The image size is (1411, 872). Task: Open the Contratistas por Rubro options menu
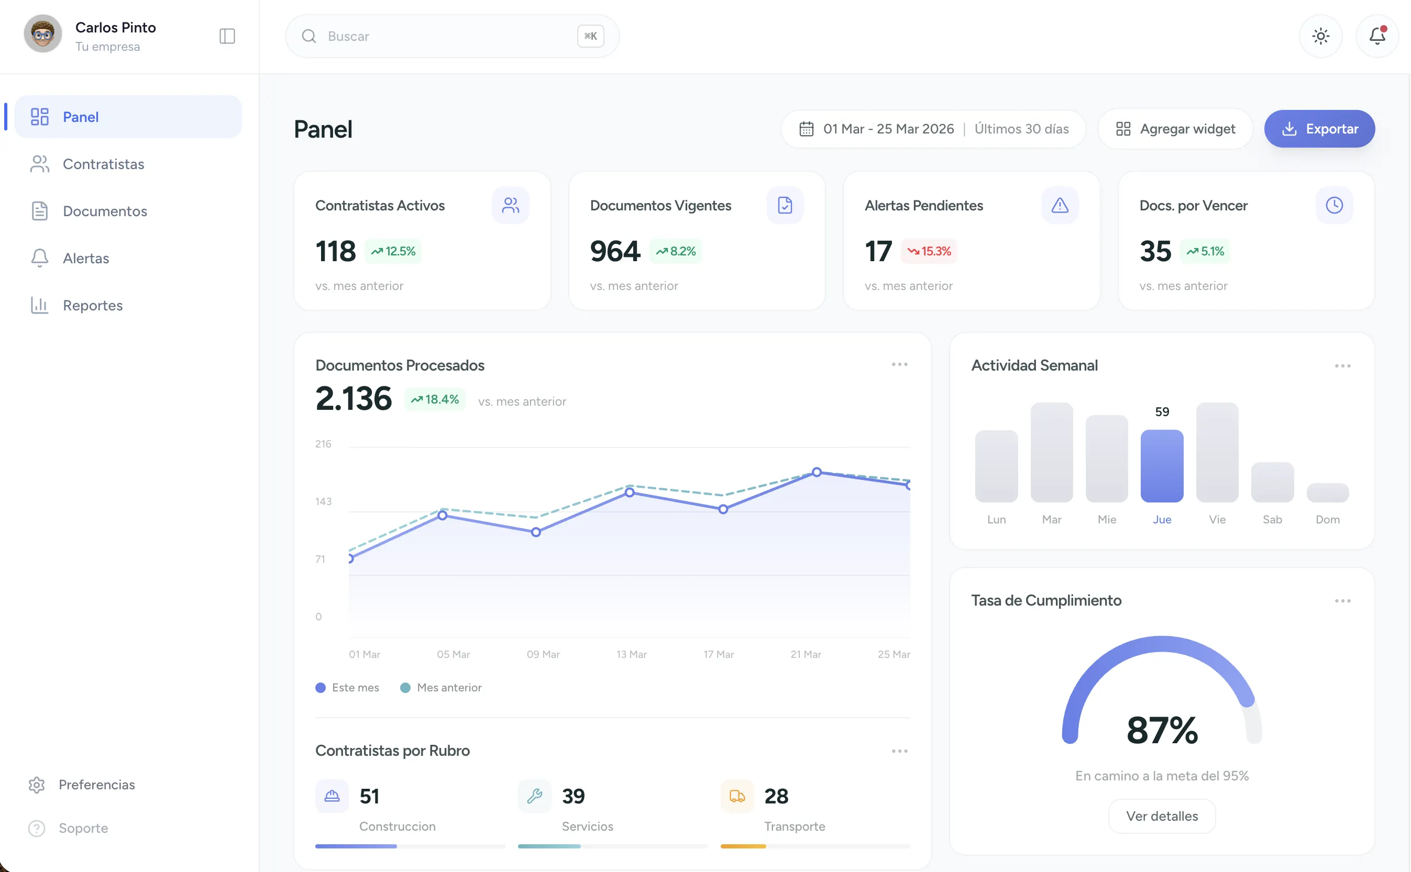(899, 751)
